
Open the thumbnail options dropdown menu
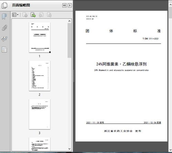15,15
